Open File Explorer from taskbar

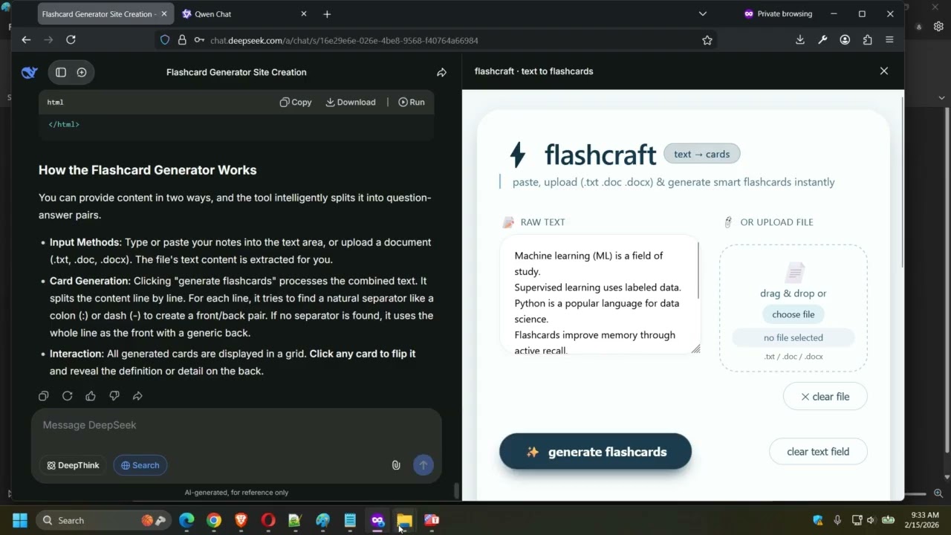(x=404, y=520)
